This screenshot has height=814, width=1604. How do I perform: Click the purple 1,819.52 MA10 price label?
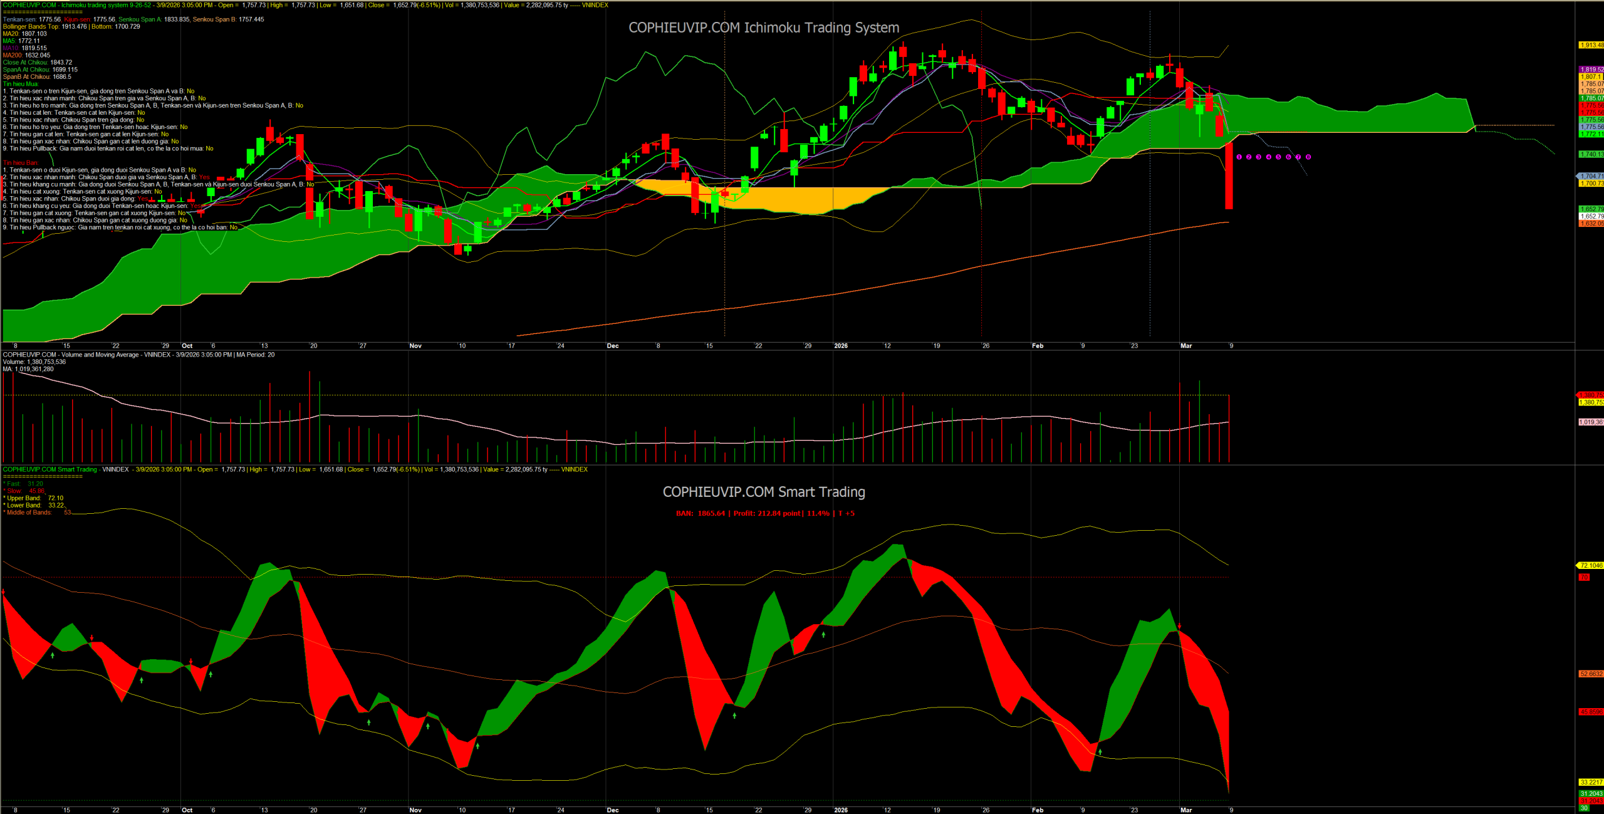[x=1591, y=70]
